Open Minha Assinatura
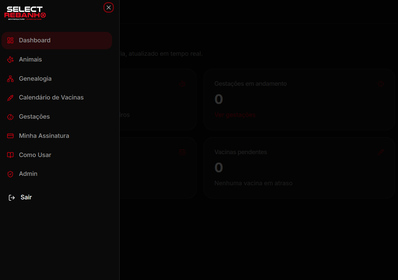Viewport: 398px width, 280px height. pyautogui.click(x=57, y=136)
